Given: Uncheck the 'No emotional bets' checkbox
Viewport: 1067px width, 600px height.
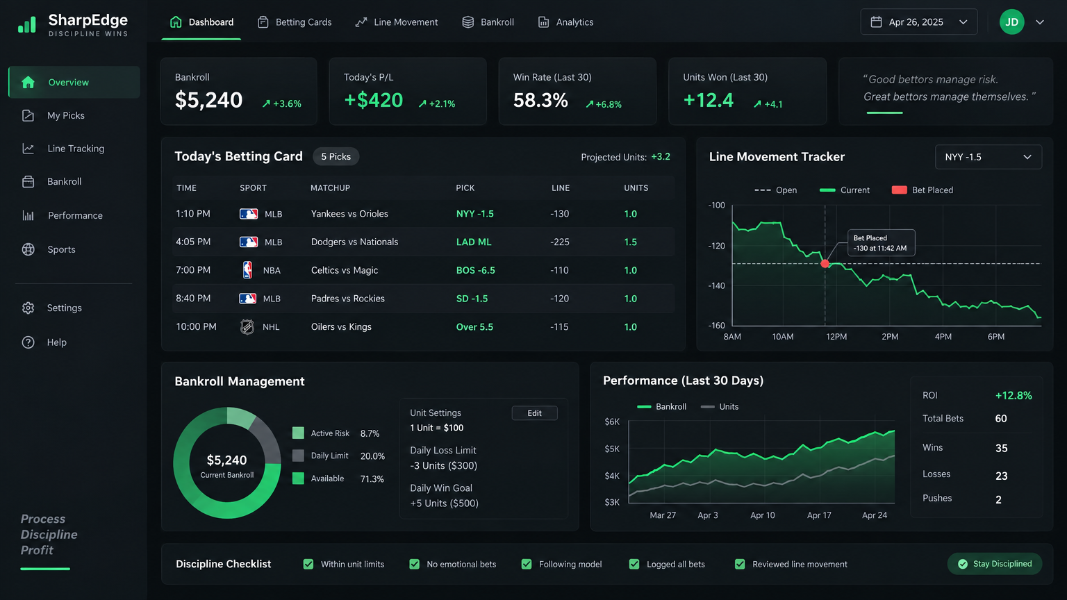Looking at the screenshot, I should coord(415,564).
